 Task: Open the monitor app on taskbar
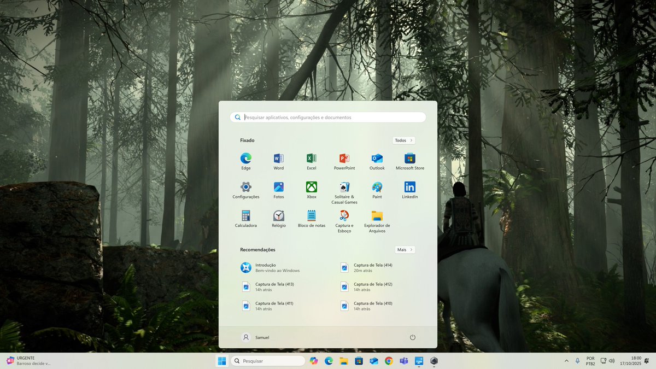click(419, 361)
